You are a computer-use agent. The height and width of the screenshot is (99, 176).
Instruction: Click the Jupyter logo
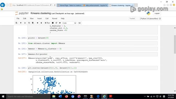click(22, 13)
